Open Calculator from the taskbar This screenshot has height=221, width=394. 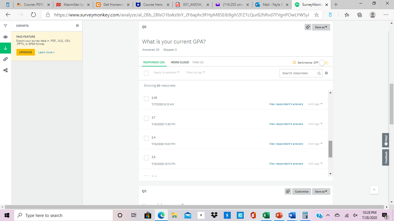click(305, 215)
